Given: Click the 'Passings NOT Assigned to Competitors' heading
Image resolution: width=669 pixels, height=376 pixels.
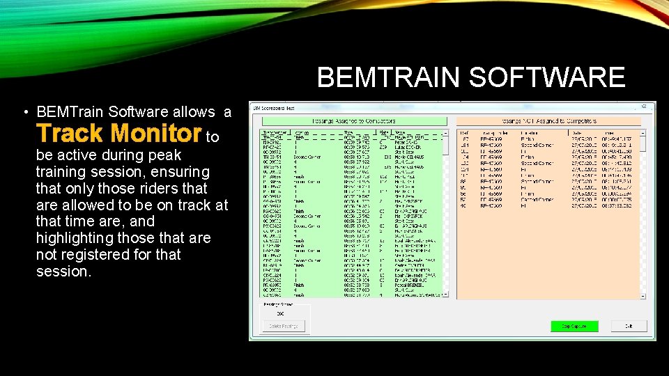Looking at the screenshot, I should (549, 121).
